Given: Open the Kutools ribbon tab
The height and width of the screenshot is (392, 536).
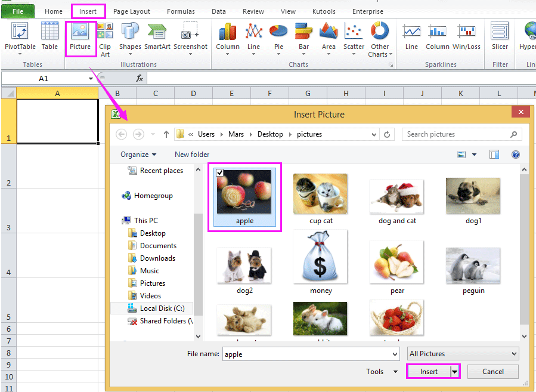Looking at the screenshot, I should (324, 11).
